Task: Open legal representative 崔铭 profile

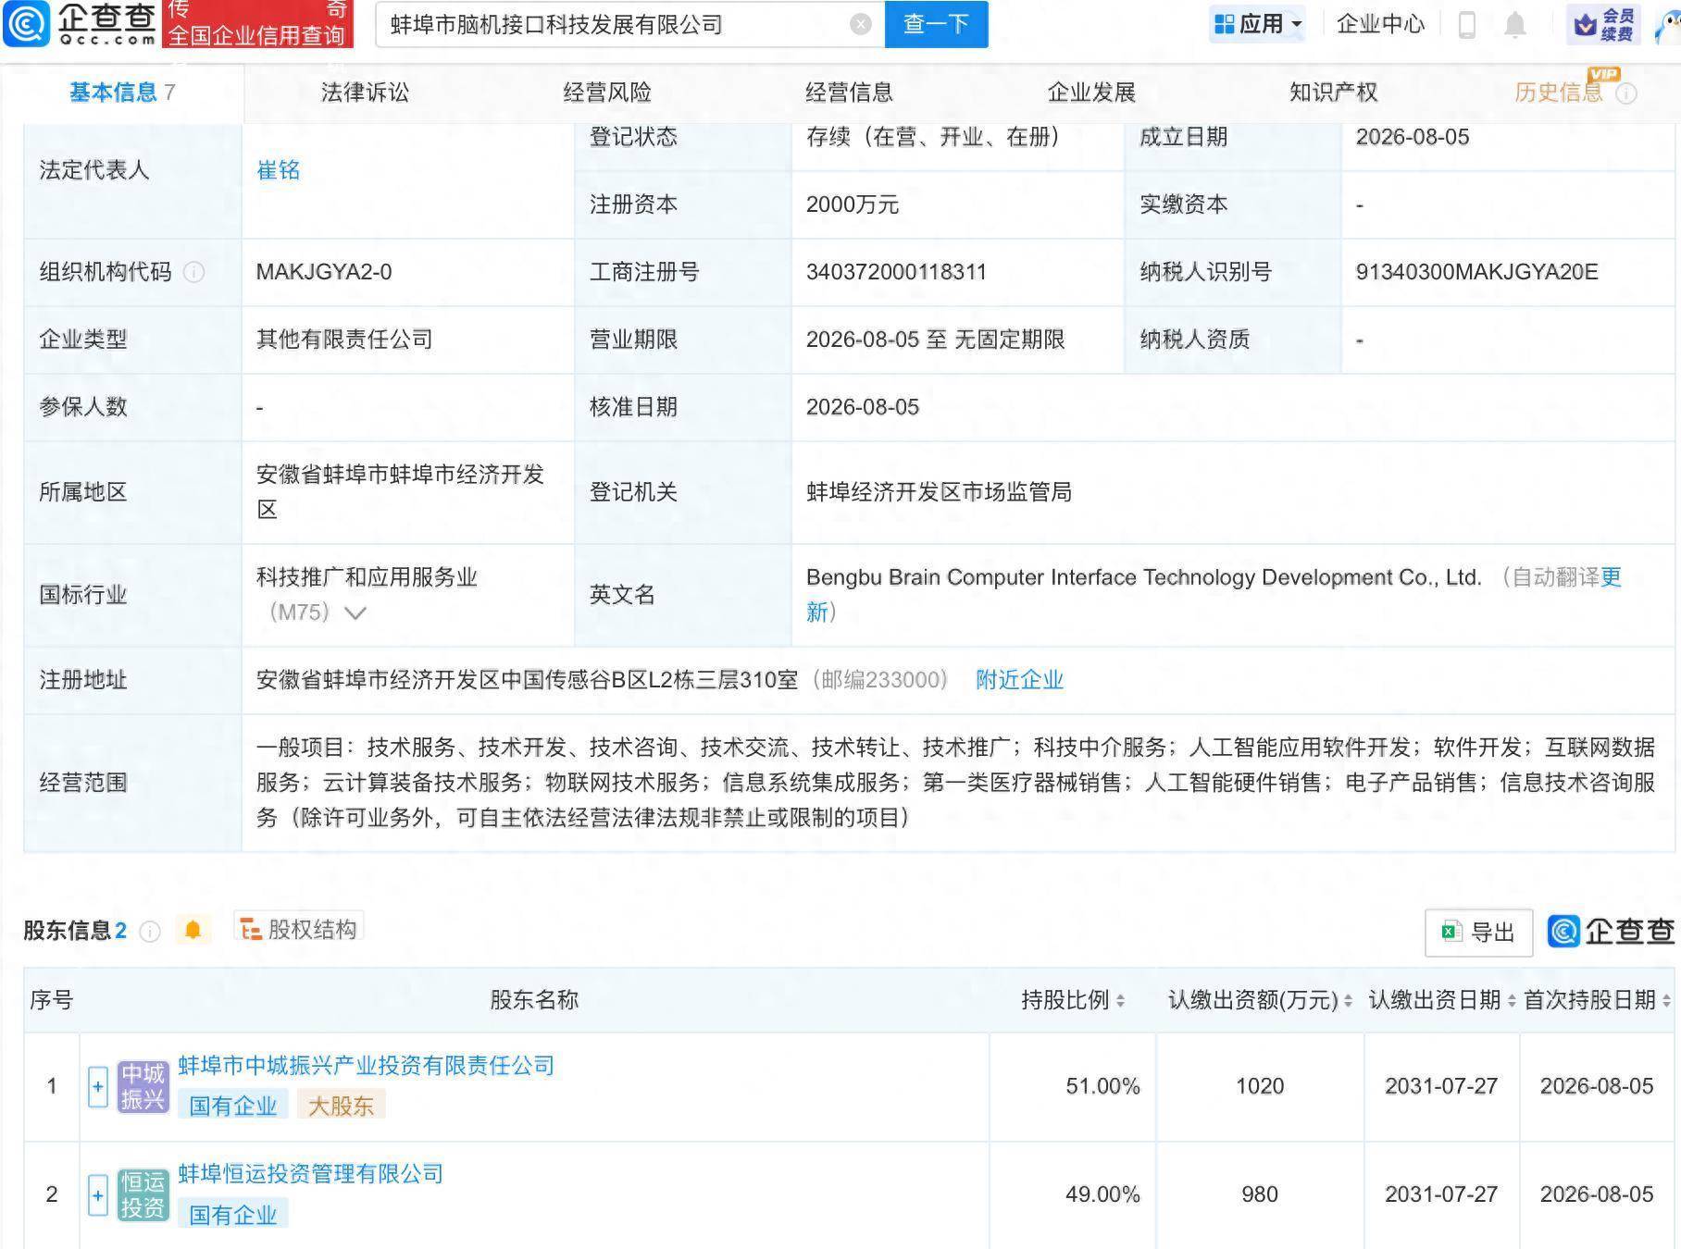Action: click(x=279, y=170)
